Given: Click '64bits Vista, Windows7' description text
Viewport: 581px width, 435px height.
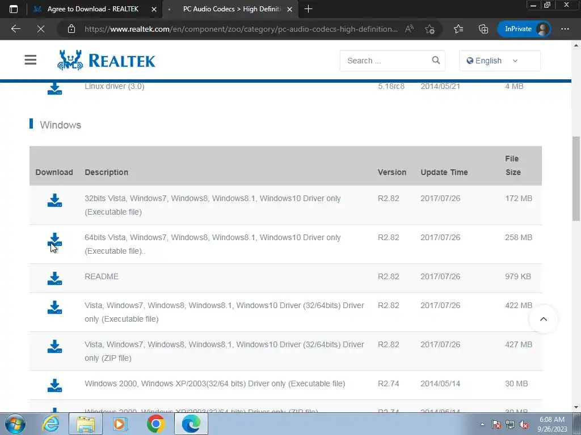Looking at the screenshot, I should click(x=212, y=244).
